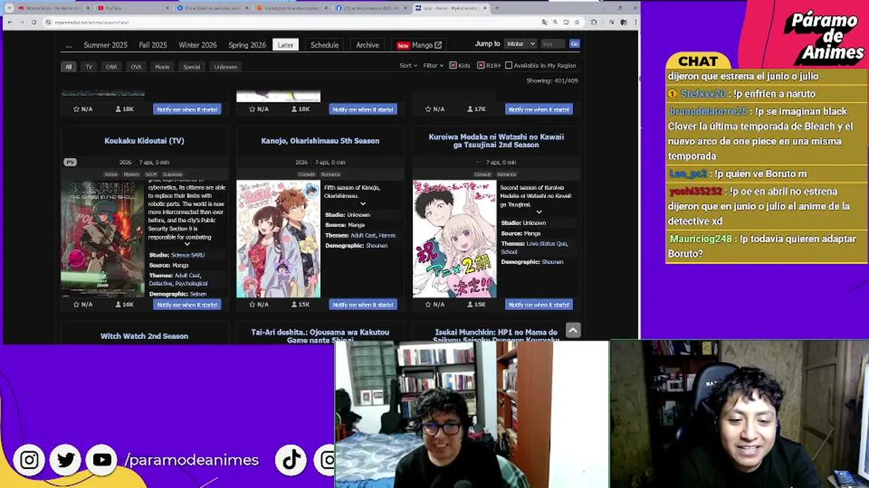The width and height of the screenshot is (869, 488).
Task: Open the Schedule tab
Action: pos(325,45)
